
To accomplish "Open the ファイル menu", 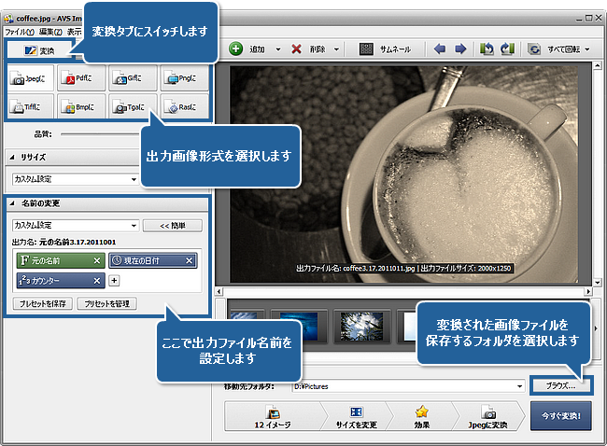I will click(19, 31).
